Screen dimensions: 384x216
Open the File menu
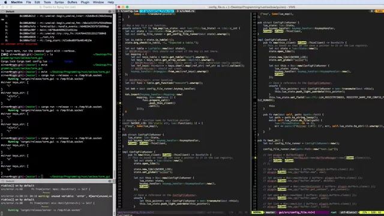(x=29, y=2)
